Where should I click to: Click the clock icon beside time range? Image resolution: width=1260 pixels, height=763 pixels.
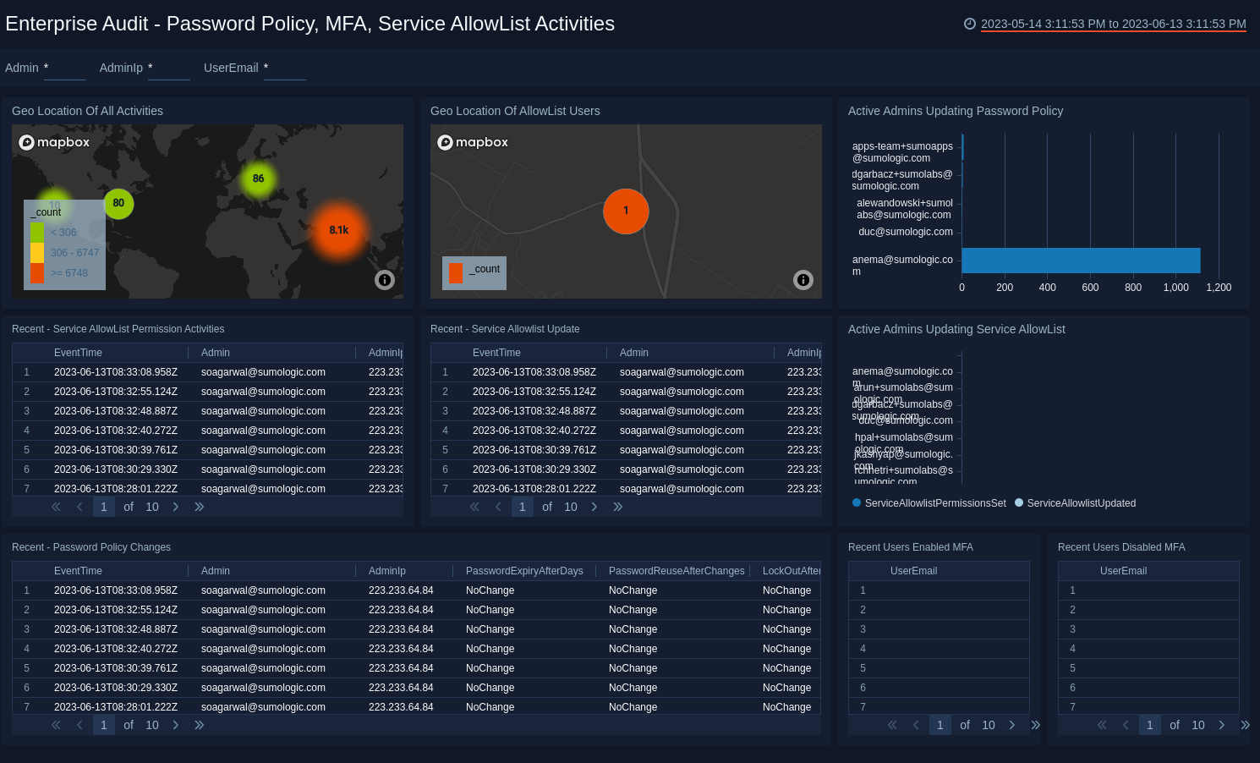coord(970,24)
